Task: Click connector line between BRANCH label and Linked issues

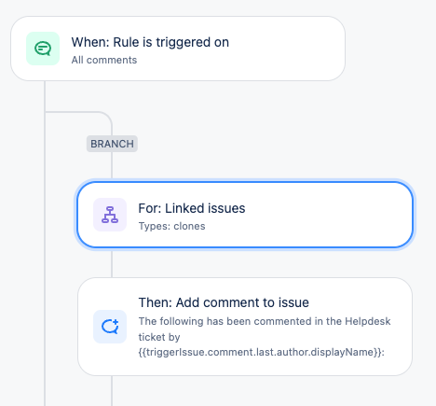Action: pos(112,167)
